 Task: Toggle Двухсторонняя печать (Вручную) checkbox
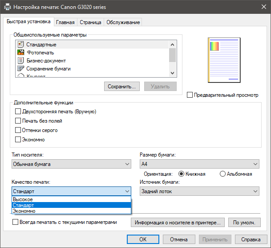[18, 112]
